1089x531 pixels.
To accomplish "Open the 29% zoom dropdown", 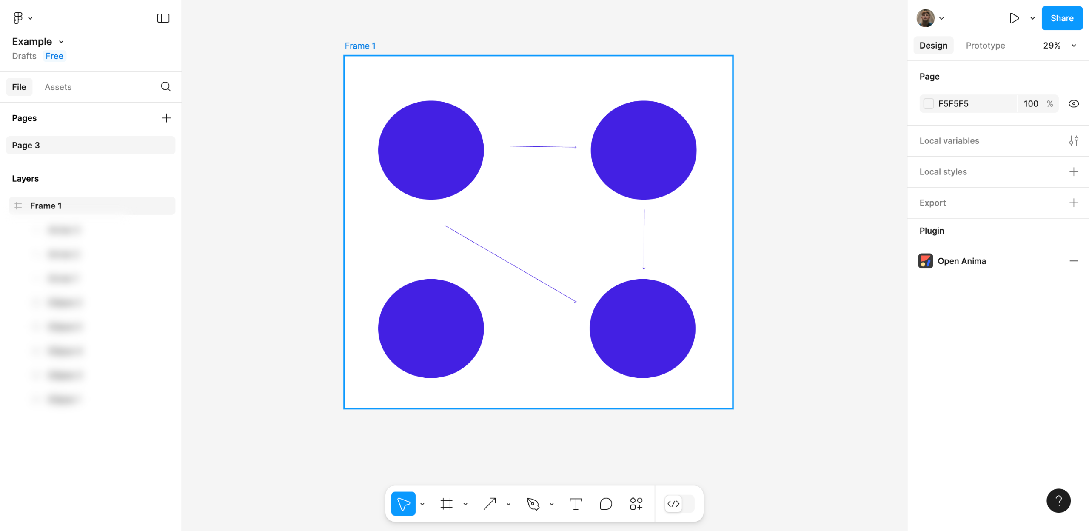I will point(1058,46).
